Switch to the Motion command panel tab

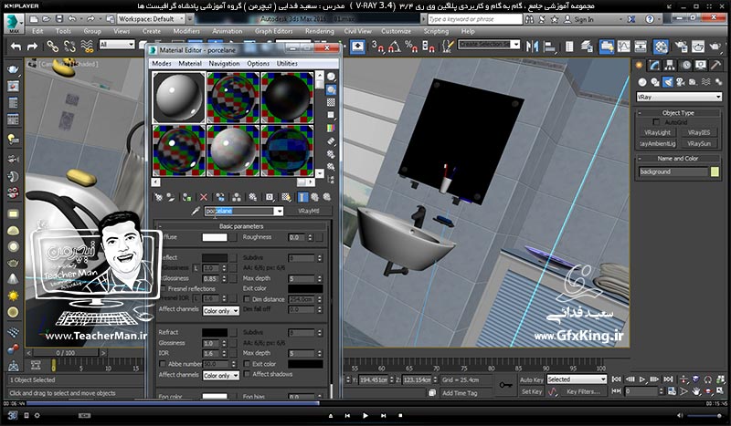686,65
